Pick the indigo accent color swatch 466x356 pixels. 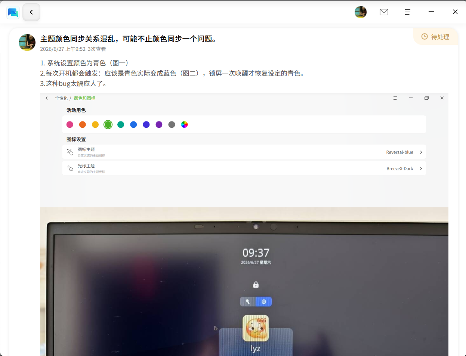[146, 125]
